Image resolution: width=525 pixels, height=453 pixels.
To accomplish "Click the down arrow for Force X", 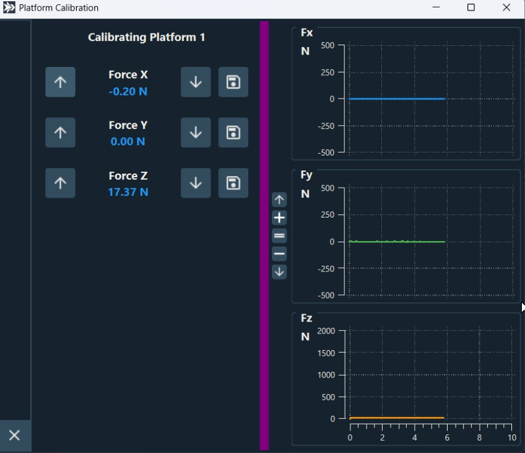I will click(196, 82).
